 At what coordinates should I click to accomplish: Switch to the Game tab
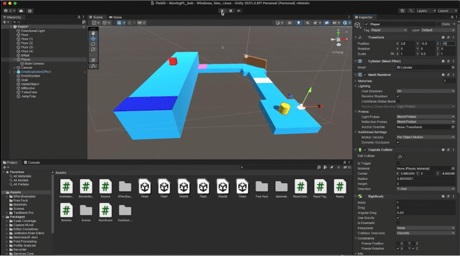point(117,17)
